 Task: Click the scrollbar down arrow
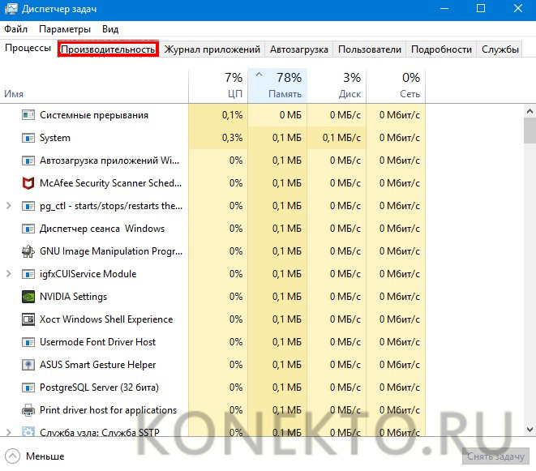point(530,430)
